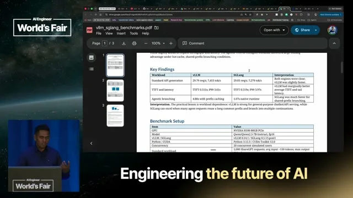Collapse the toolbar with the up chevron

(334, 43)
